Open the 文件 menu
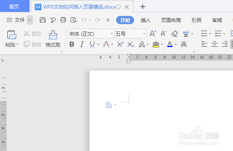 pyautogui.click(x=16, y=20)
